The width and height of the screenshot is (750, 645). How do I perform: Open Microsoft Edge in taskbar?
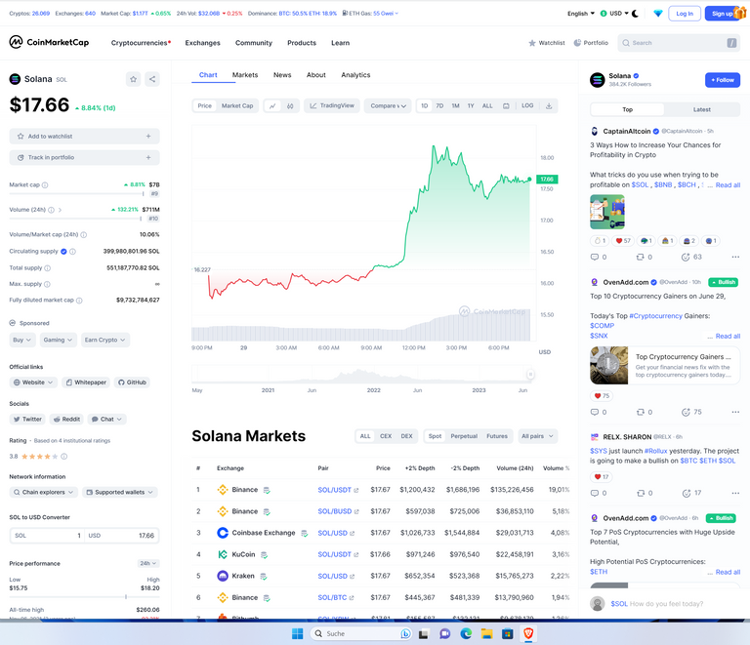(466, 633)
